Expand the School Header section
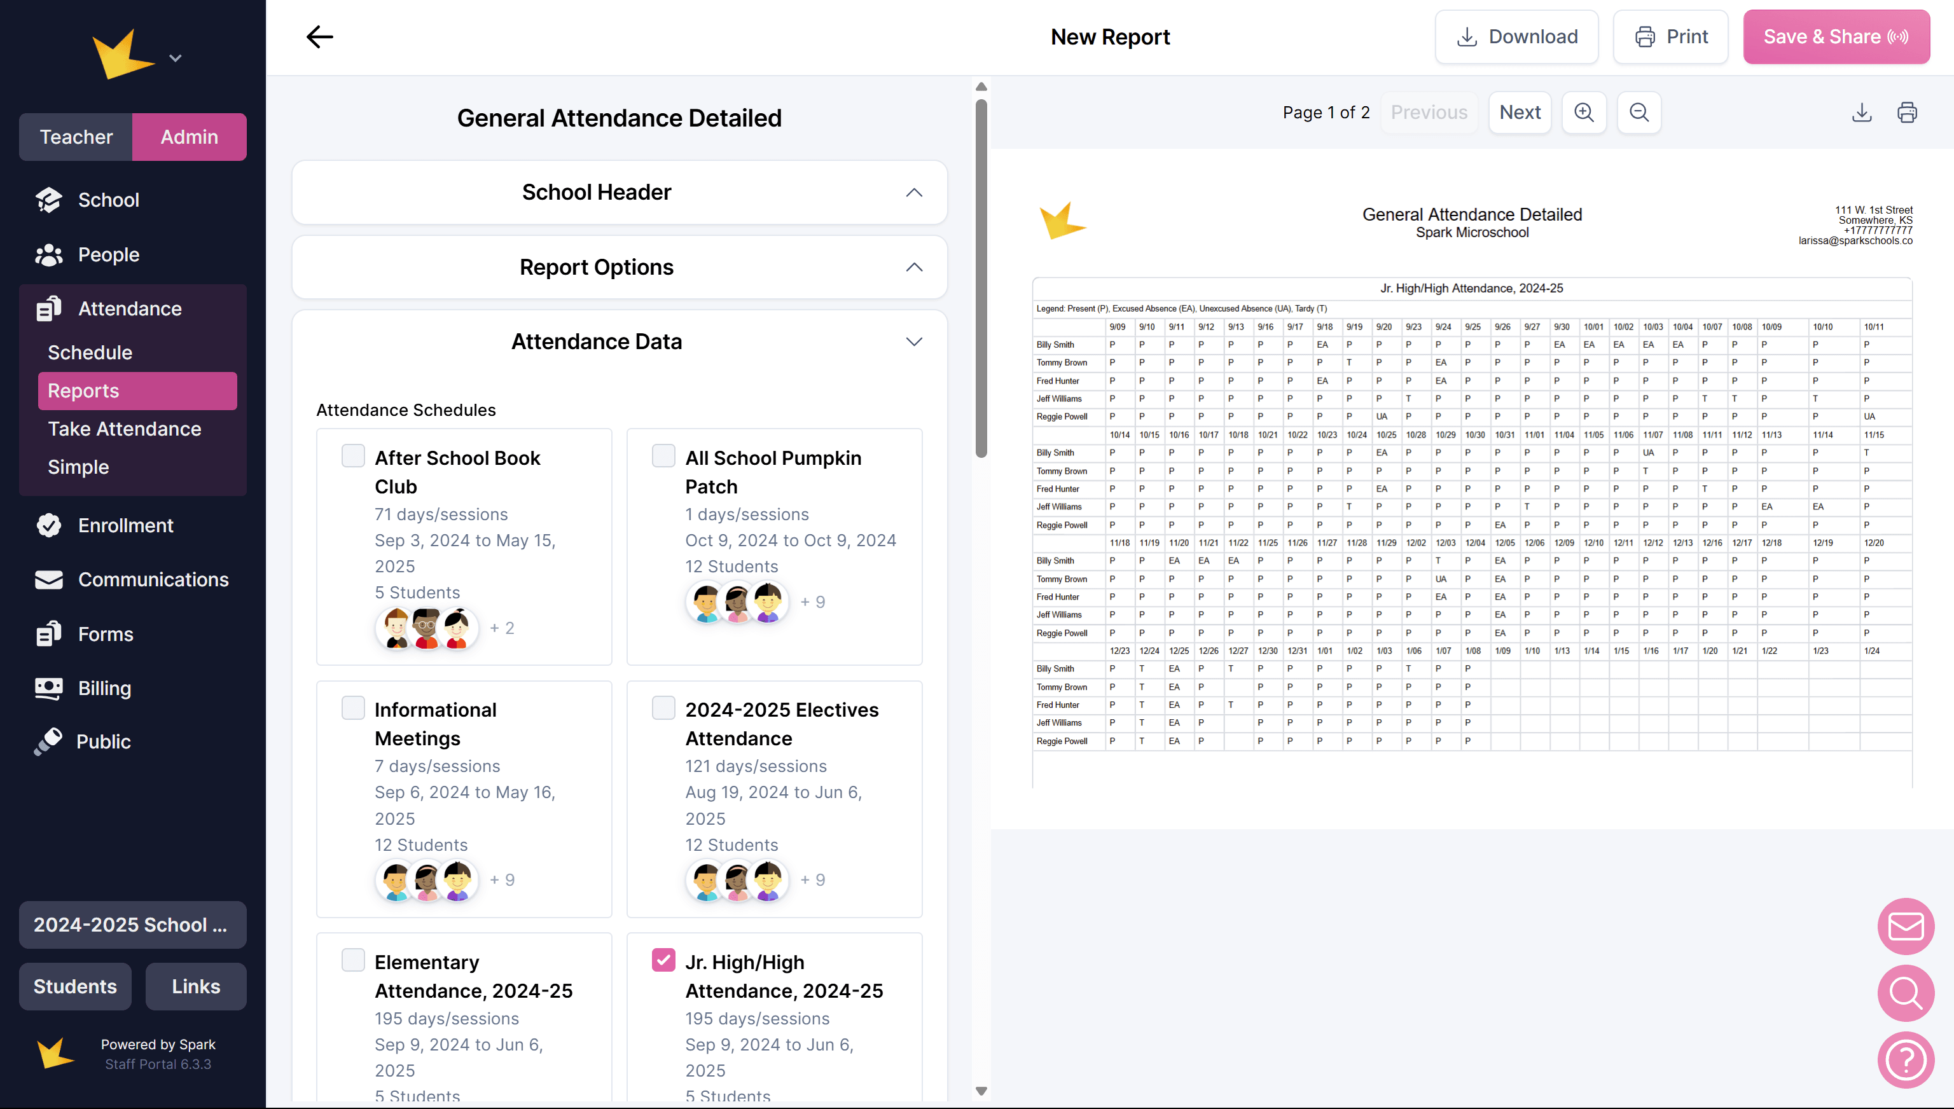This screenshot has height=1109, width=1954. [914, 193]
